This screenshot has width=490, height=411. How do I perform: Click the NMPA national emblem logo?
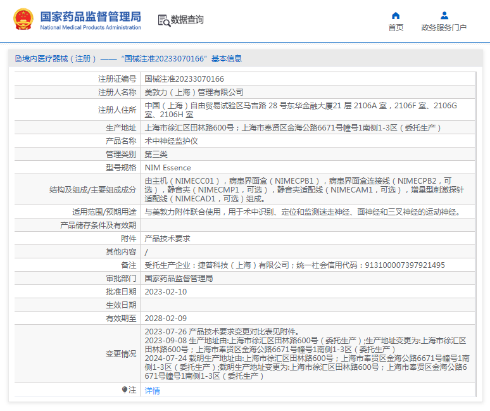(x=23, y=20)
